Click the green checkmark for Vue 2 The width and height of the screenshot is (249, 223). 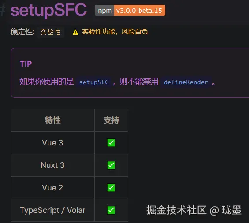point(111,188)
